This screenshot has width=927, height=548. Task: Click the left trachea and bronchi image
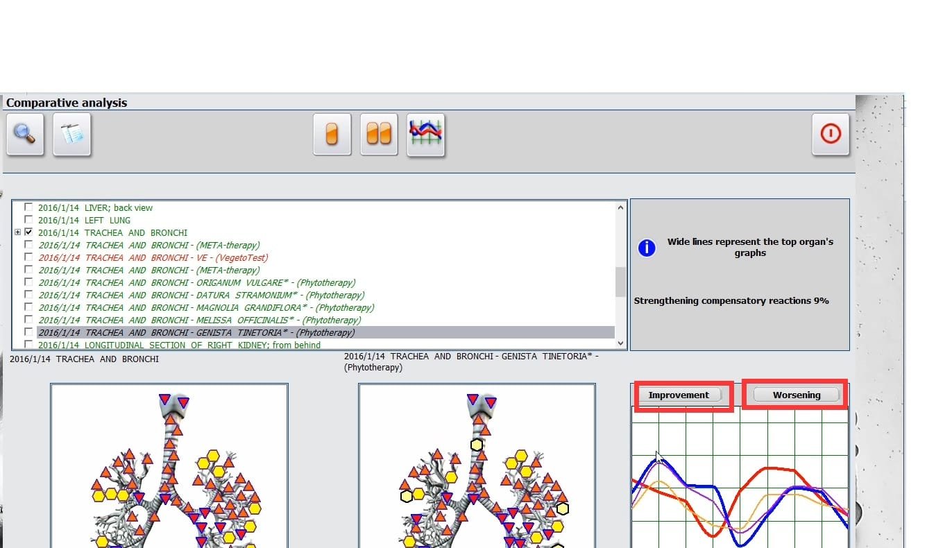pos(169,479)
